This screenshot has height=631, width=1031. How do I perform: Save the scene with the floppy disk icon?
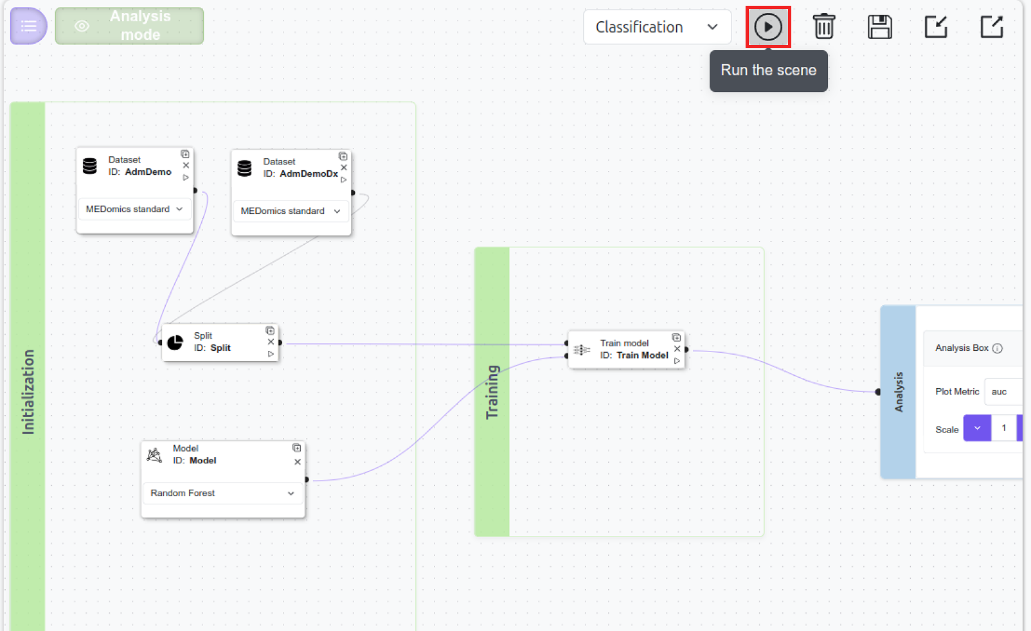pyautogui.click(x=879, y=27)
